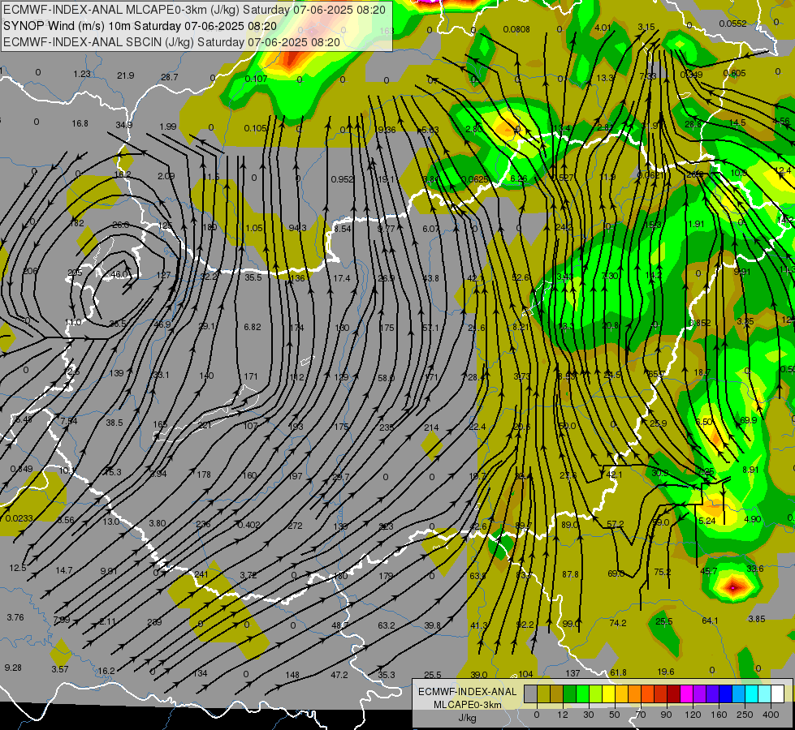Click the legend tick label 12
Image resolution: width=795 pixels, height=730 pixels.
pyautogui.click(x=563, y=715)
